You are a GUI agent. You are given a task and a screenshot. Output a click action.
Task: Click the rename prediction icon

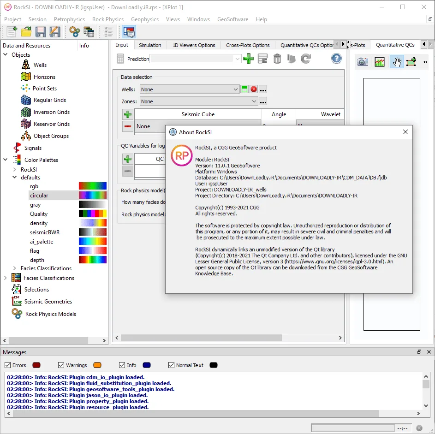pos(263,59)
